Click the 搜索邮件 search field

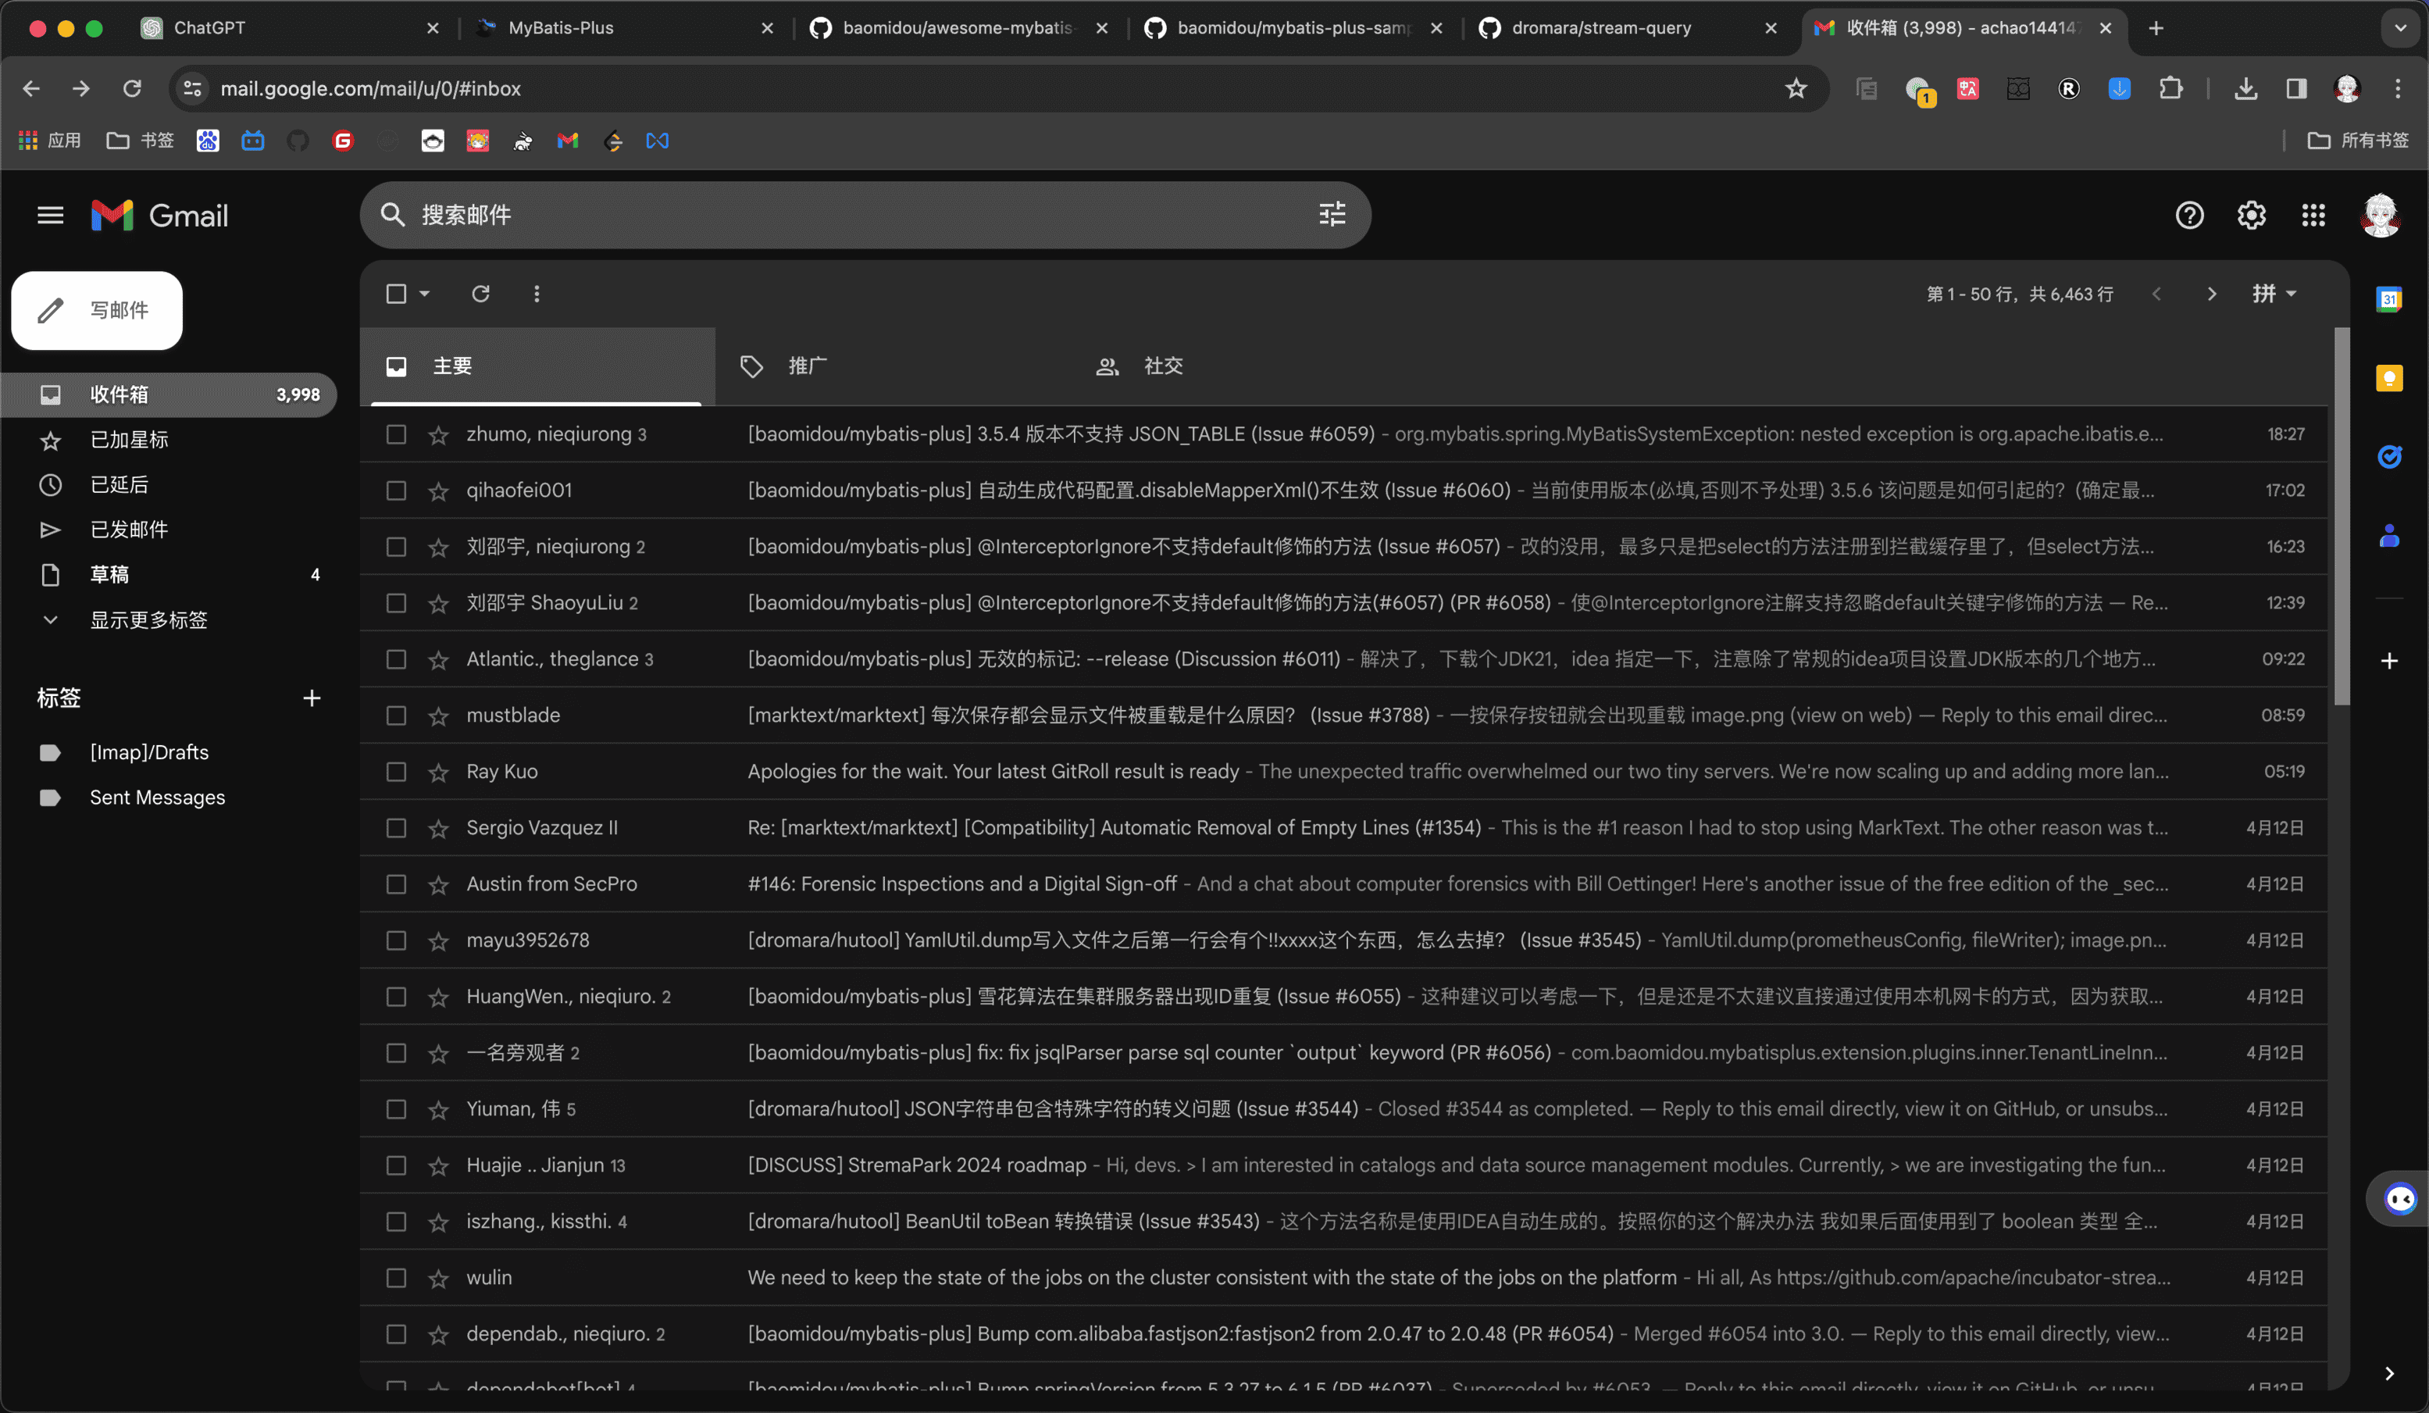click(848, 215)
